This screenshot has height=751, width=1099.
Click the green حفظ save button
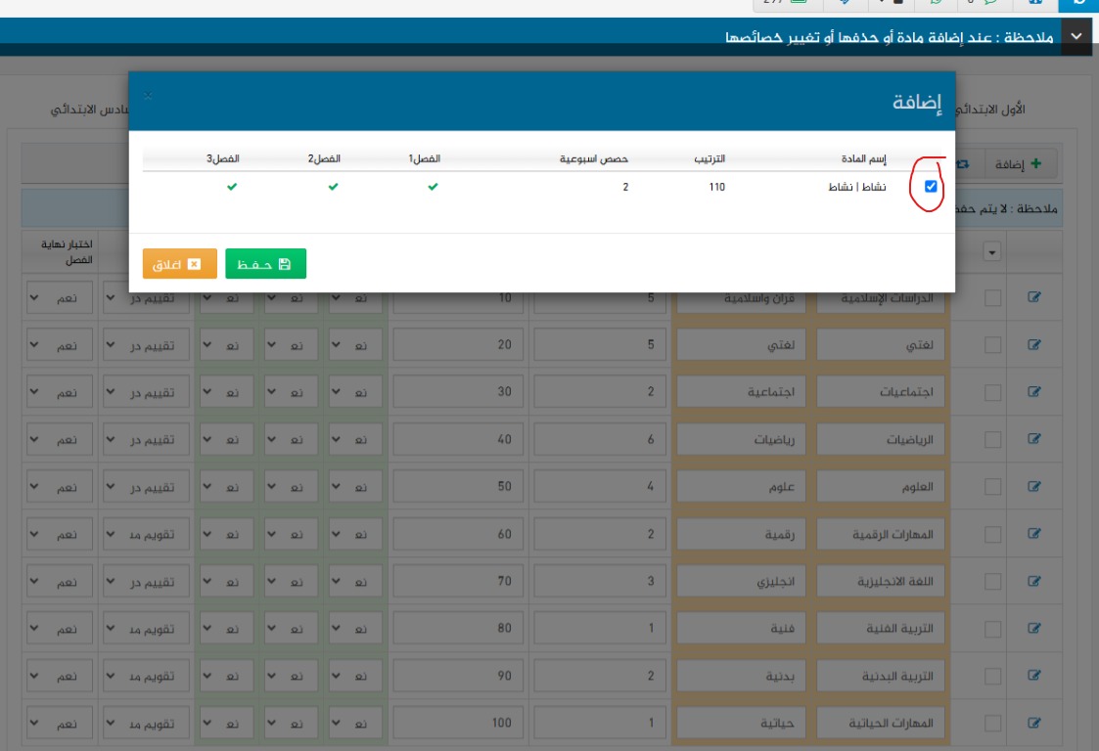pos(265,263)
